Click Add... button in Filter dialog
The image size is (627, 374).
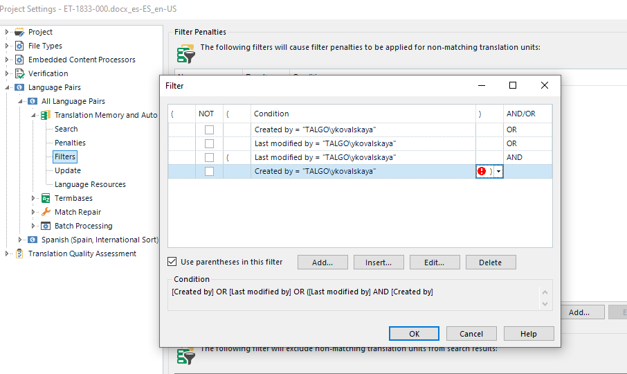pyautogui.click(x=322, y=262)
